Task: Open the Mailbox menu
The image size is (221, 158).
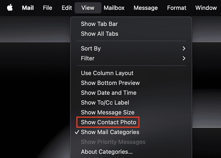Action: tap(114, 8)
